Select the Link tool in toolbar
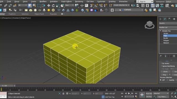 pos(6,5)
